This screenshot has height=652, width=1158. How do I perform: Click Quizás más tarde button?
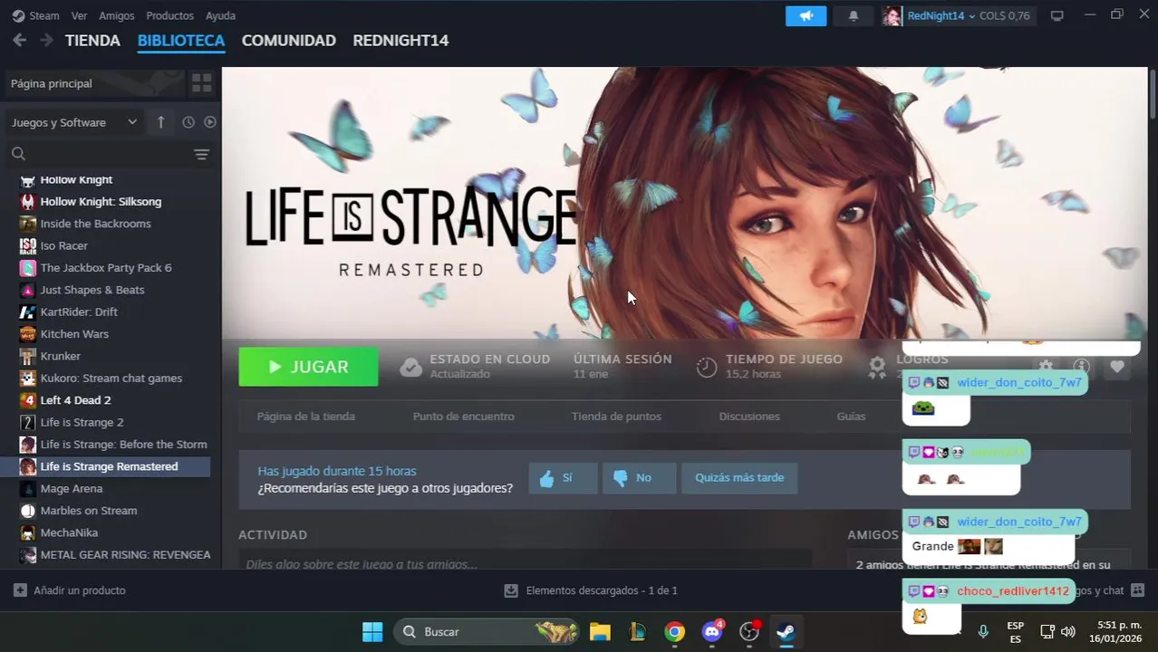click(x=739, y=478)
